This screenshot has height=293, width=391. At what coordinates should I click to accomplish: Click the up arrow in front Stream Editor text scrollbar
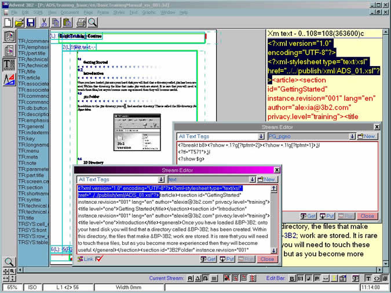click(274, 189)
